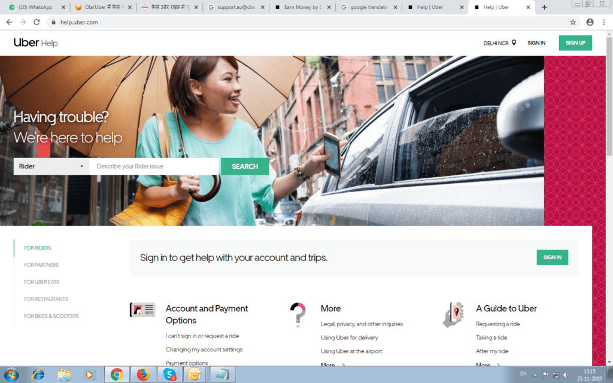This screenshot has width=613, height=383.
Task: Expand the Rider category dropdown
Action: point(51,166)
